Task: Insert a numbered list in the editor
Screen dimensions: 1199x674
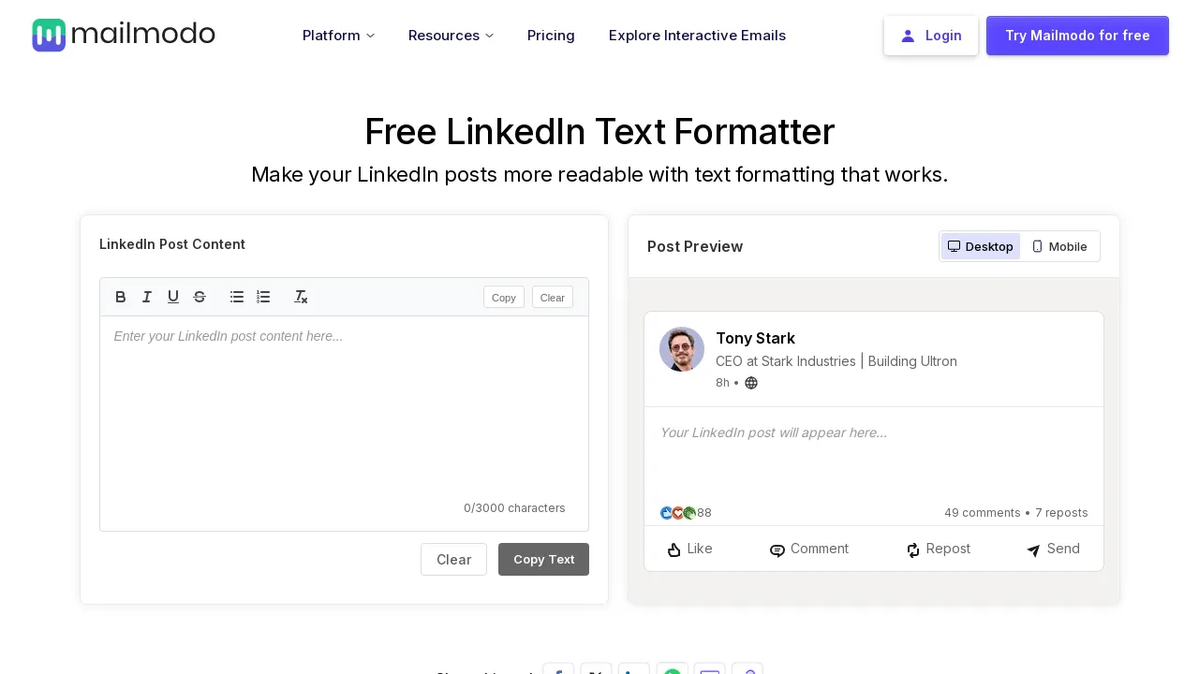Action: tap(263, 297)
